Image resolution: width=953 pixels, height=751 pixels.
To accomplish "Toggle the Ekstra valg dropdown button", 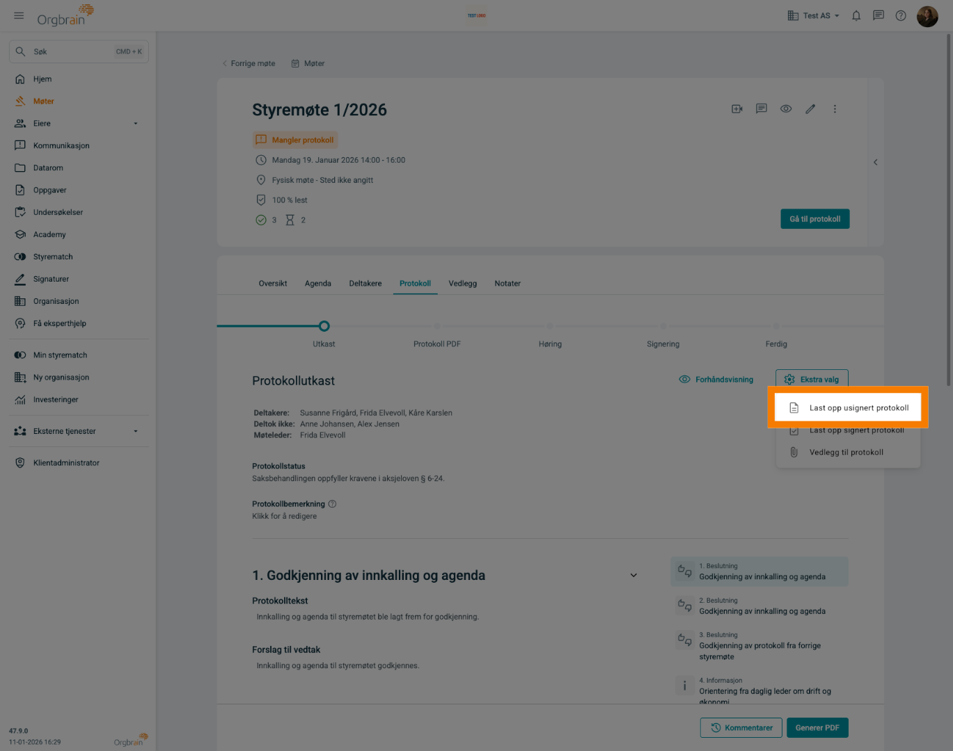I will click(812, 380).
